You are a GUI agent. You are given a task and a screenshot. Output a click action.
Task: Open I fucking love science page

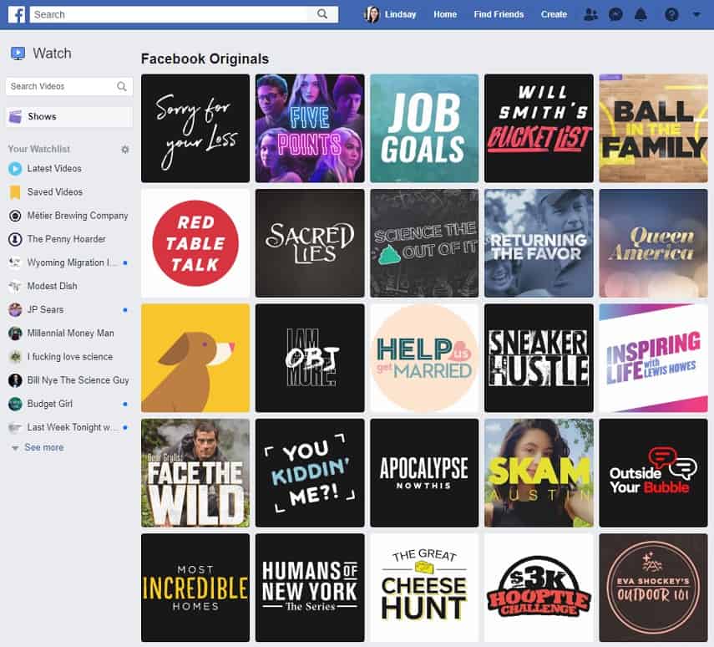click(69, 357)
